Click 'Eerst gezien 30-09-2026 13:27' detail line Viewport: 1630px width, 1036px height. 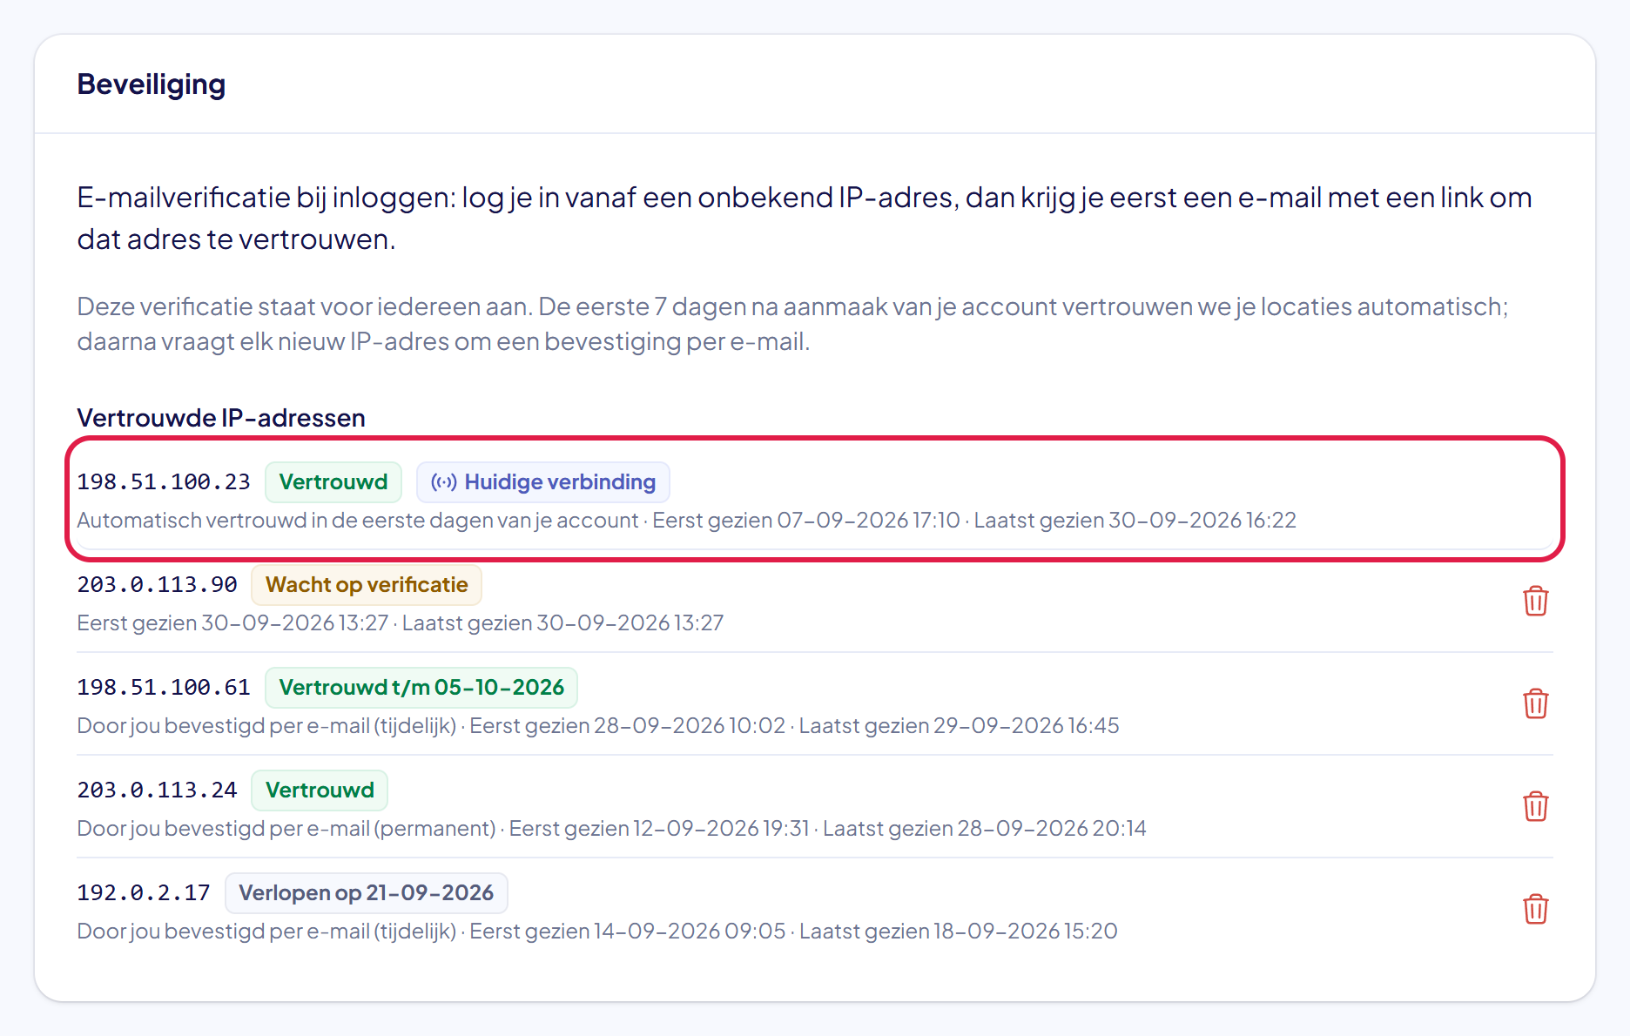(x=401, y=623)
